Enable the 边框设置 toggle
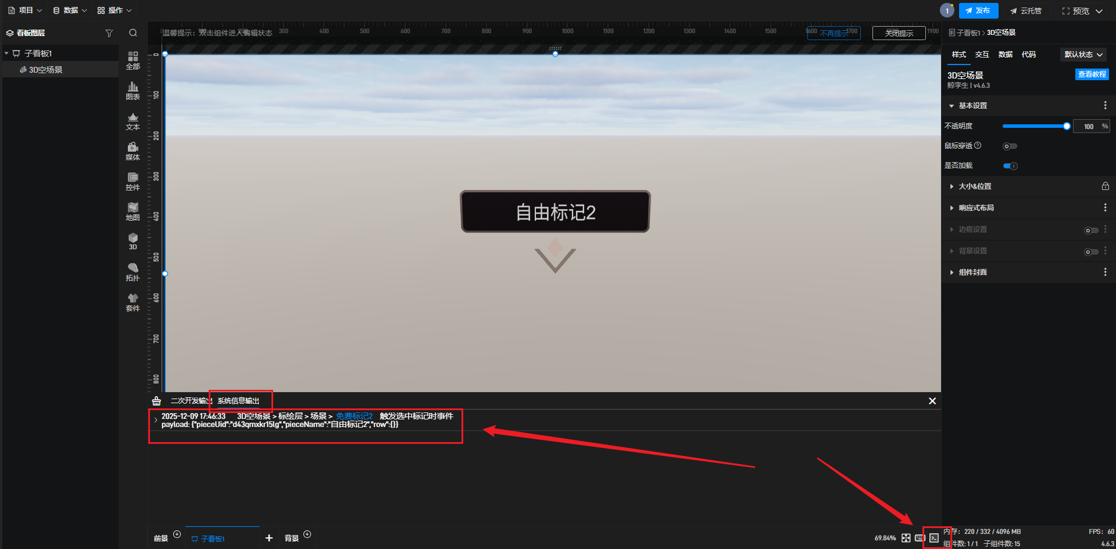 pyautogui.click(x=1090, y=230)
